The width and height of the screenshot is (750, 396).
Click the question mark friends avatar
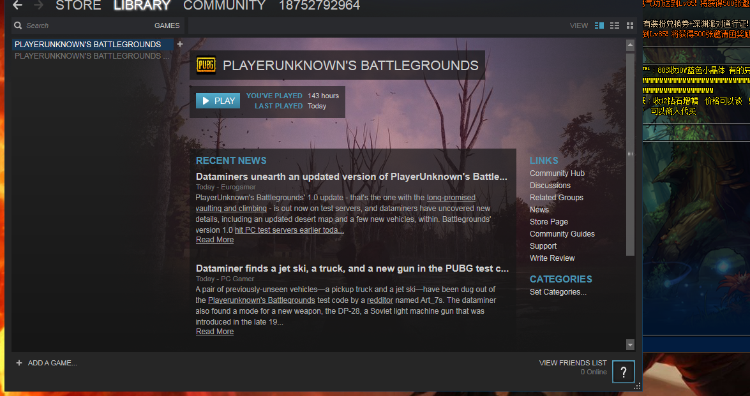(623, 372)
